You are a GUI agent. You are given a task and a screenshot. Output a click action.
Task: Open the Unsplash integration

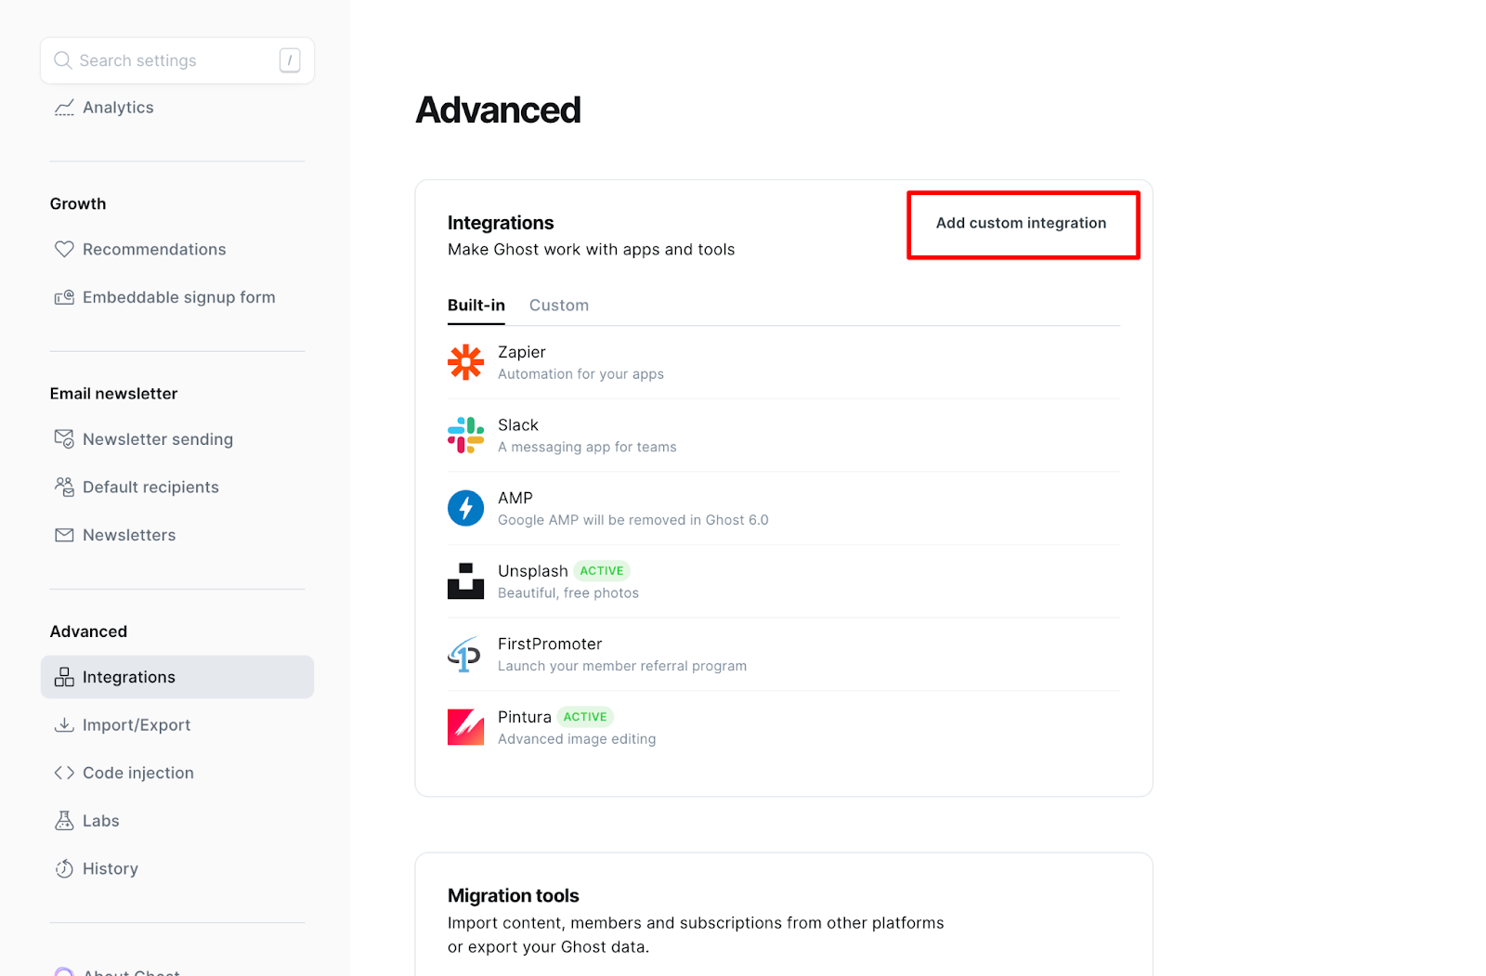pos(784,581)
